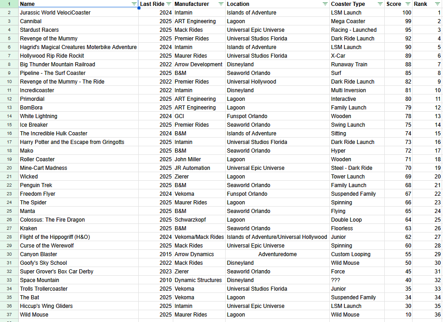Select the Arrow Dynamics manufacturer cell
Image resolution: width=443 pixels, height=322 pixels.
click(x=199, y=254)
